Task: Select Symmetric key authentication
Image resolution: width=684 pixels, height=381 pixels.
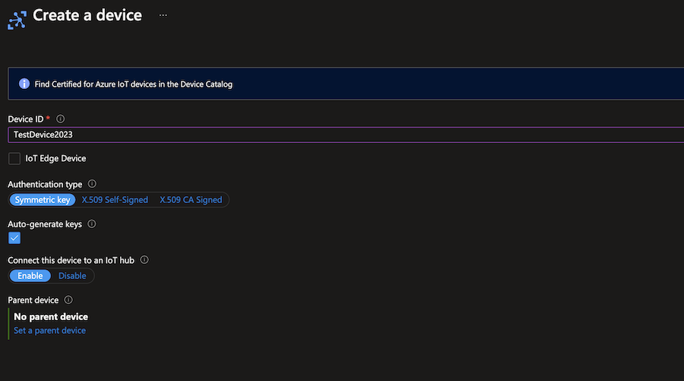Action: (43, 200)
